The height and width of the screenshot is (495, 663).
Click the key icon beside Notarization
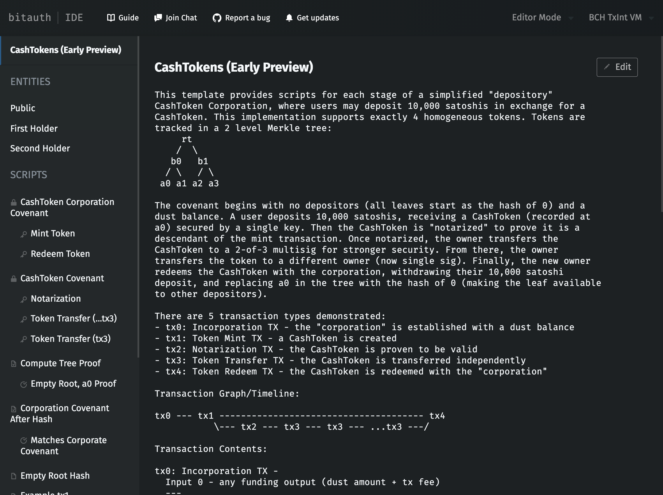point(24,299)
